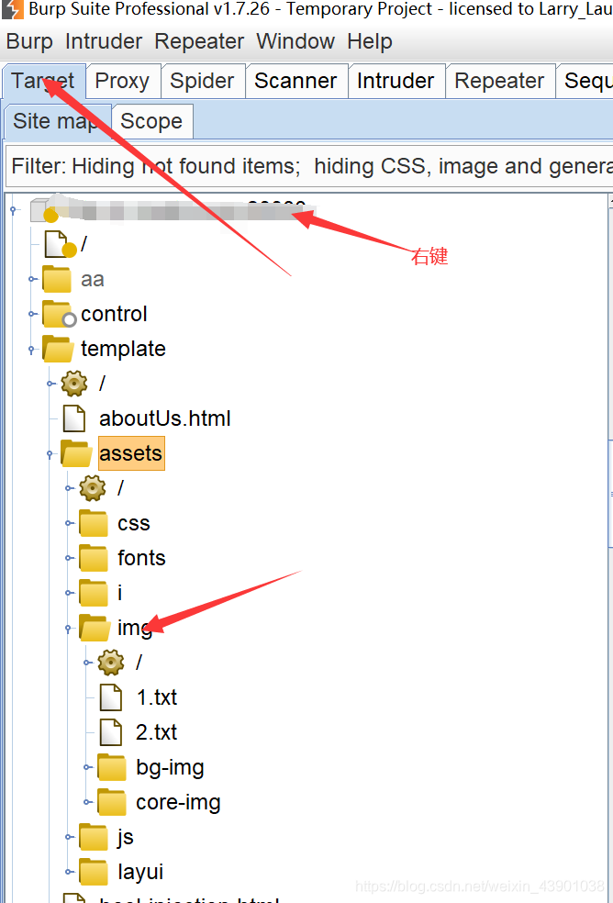Select the bg-img tree item

pyautogui.click(x=170, y=768)
